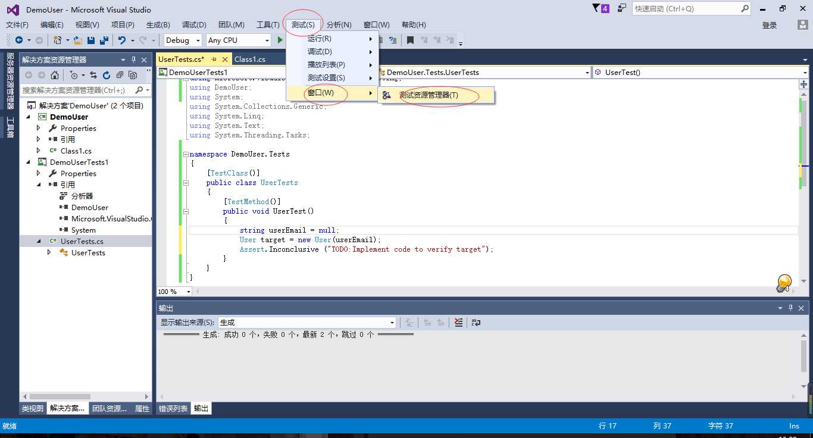This screenshot has width=813, height=438.
Task: Click the light bulb quick actions icon
Action: [x=784, y=283]
